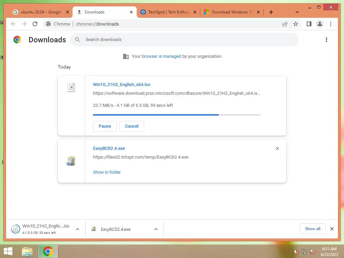Expand options for Win10 ISO shelf item
This screenshot has width=344, height=258.
click(x=78, y=229)
